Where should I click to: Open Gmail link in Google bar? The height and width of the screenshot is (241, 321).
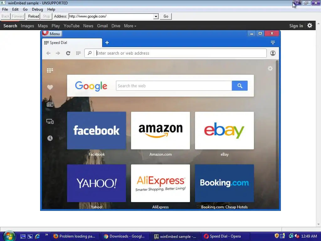tap(103, 26)
